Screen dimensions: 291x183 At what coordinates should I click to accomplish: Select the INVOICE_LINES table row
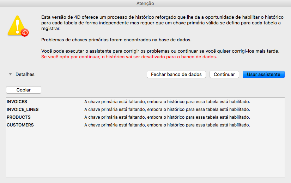point(145,110)
